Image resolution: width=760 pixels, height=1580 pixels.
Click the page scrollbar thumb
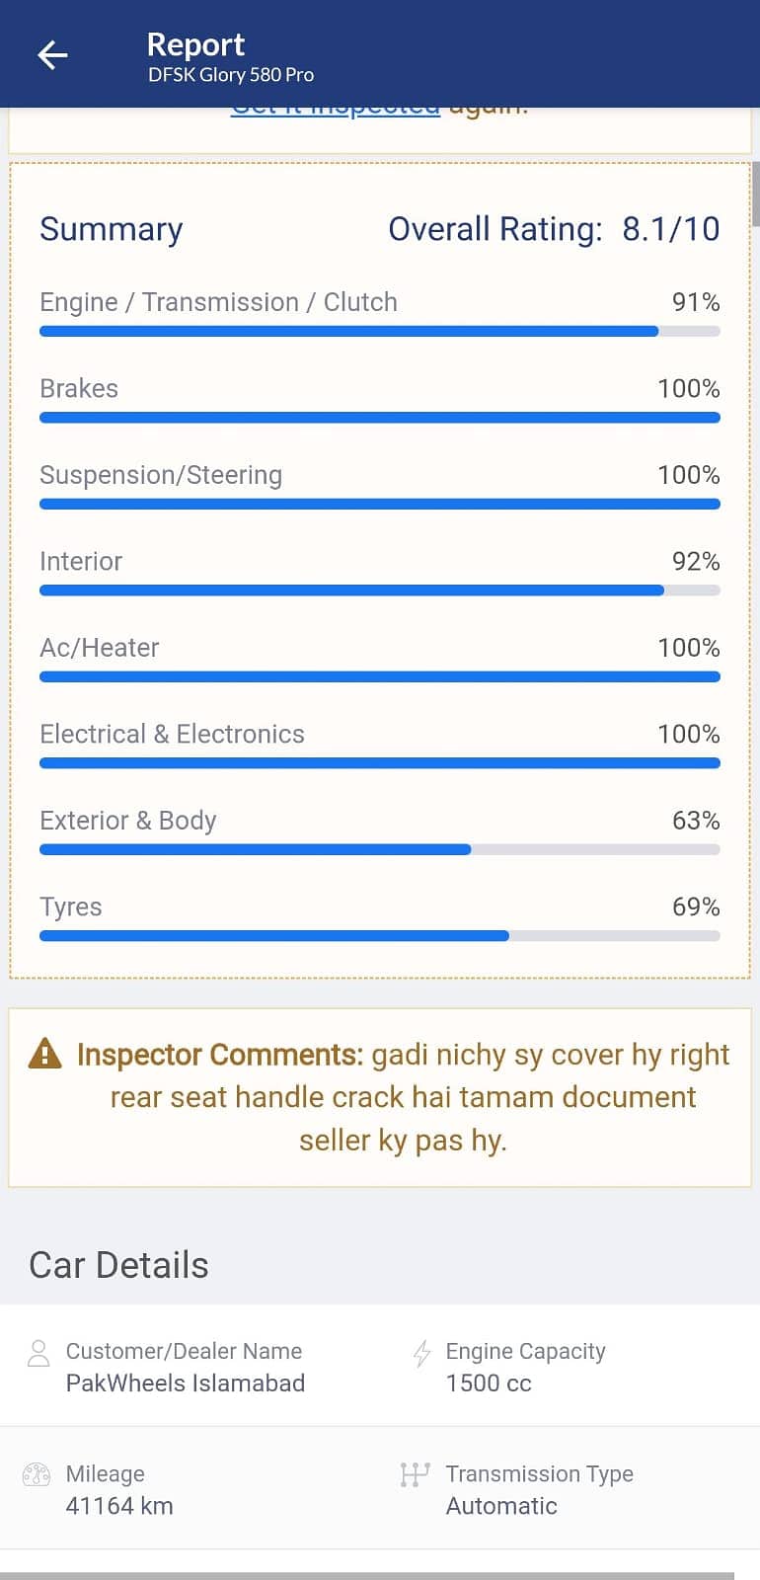coord(755,195)
